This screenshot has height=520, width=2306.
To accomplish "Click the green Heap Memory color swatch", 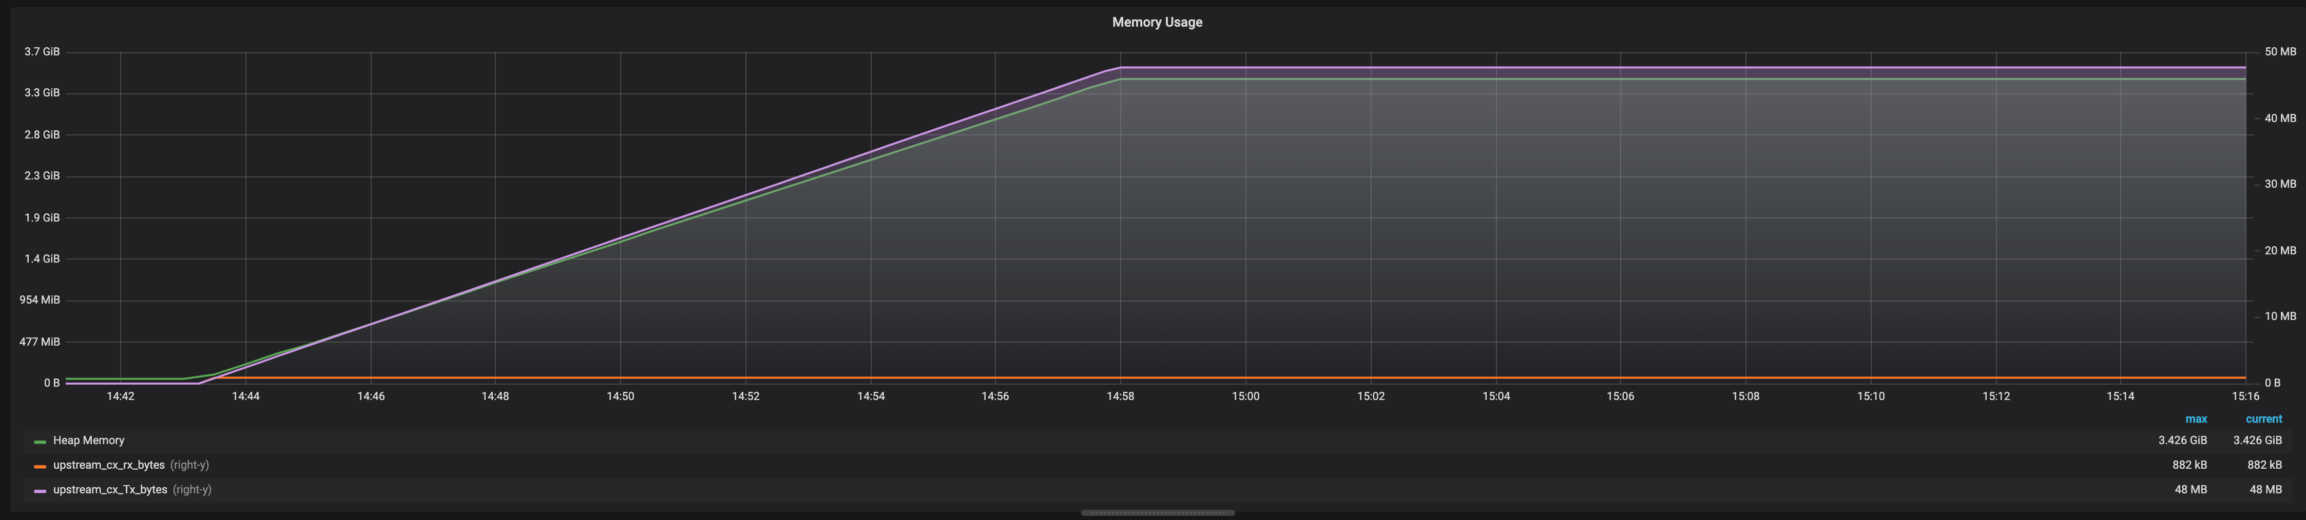I will [40, 442].
